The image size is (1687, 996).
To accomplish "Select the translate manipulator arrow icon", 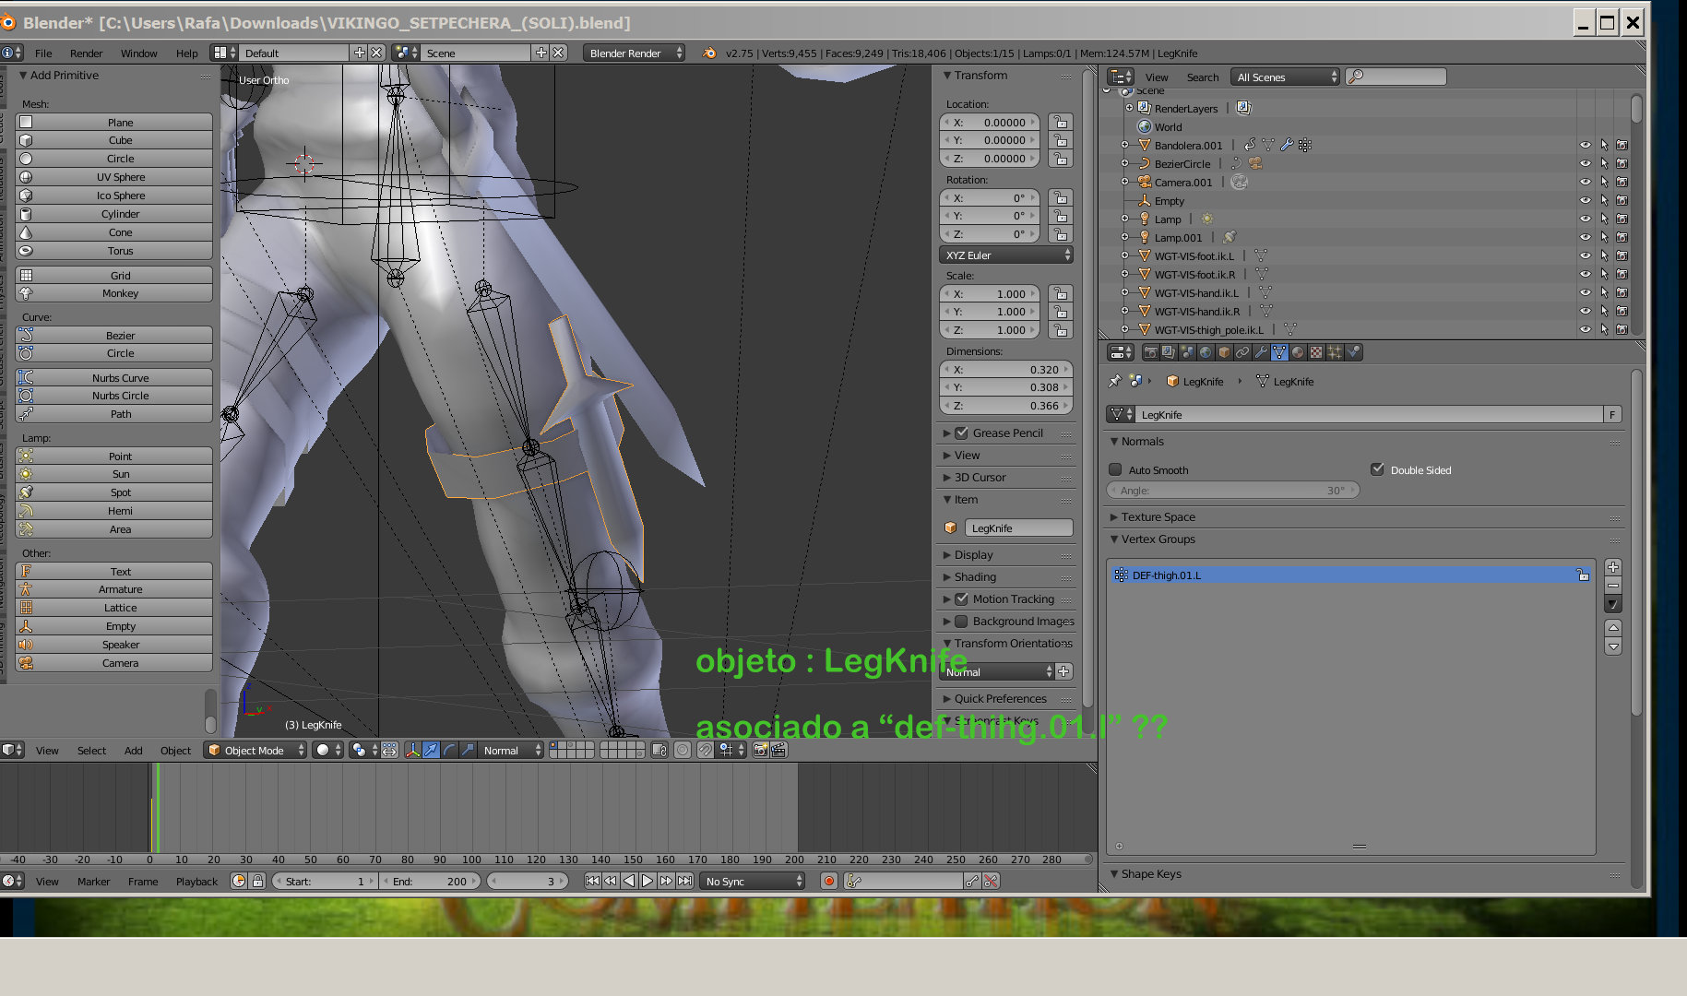I will click(431, 751).
